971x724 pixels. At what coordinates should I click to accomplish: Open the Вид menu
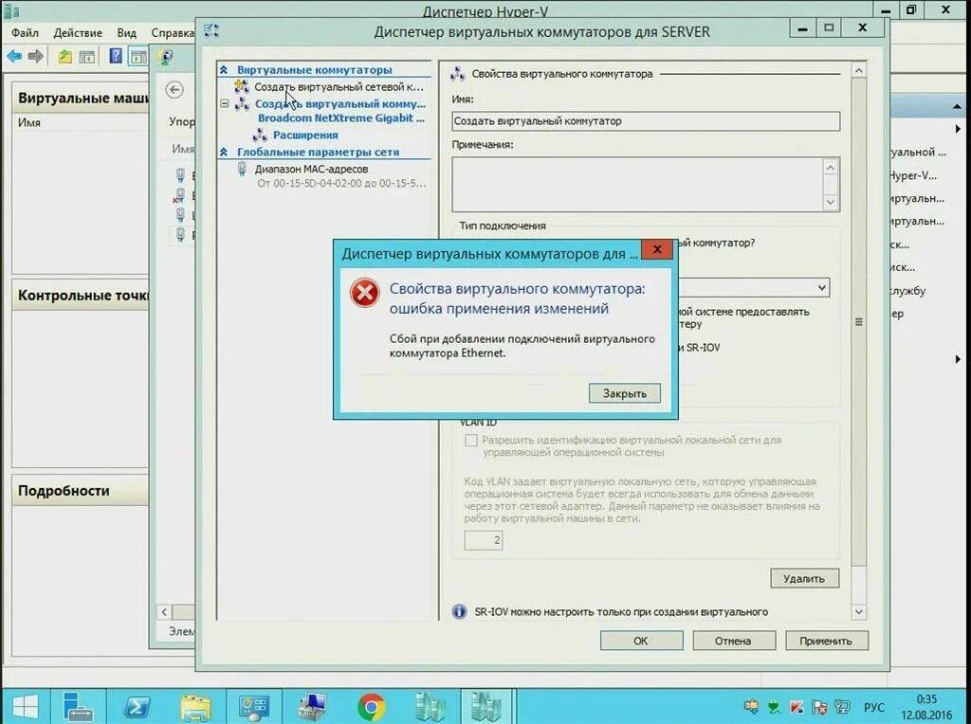[x=126, y=33]
